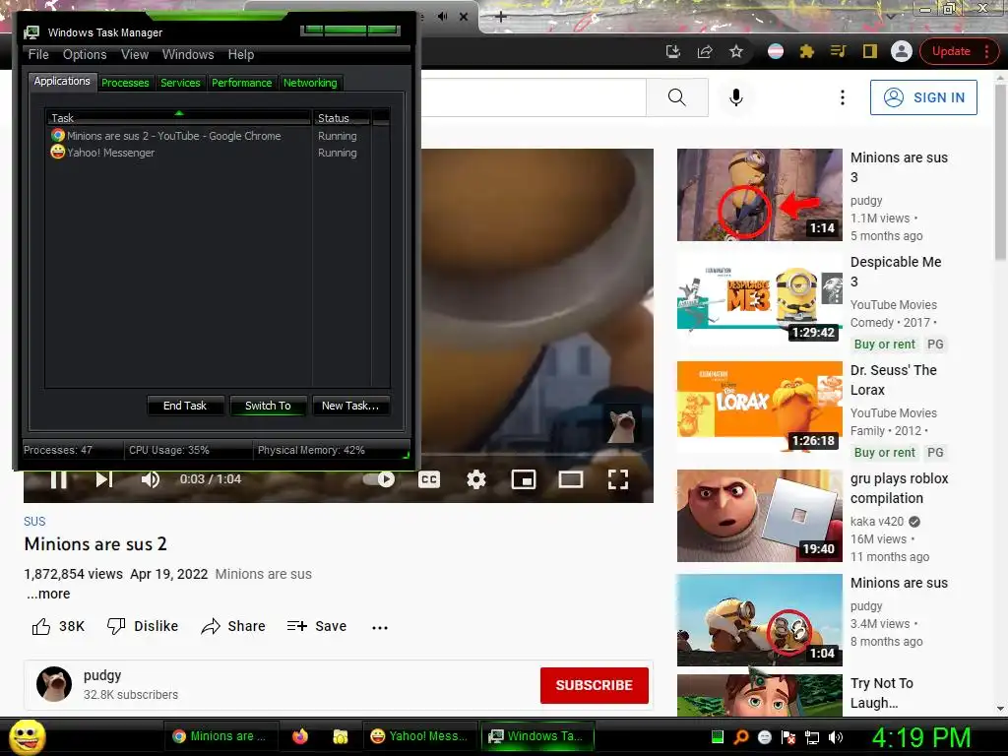The height and width of the screenshot is (756, 1008).
Task: Click the Switch To button
Action: pos(268,406)
